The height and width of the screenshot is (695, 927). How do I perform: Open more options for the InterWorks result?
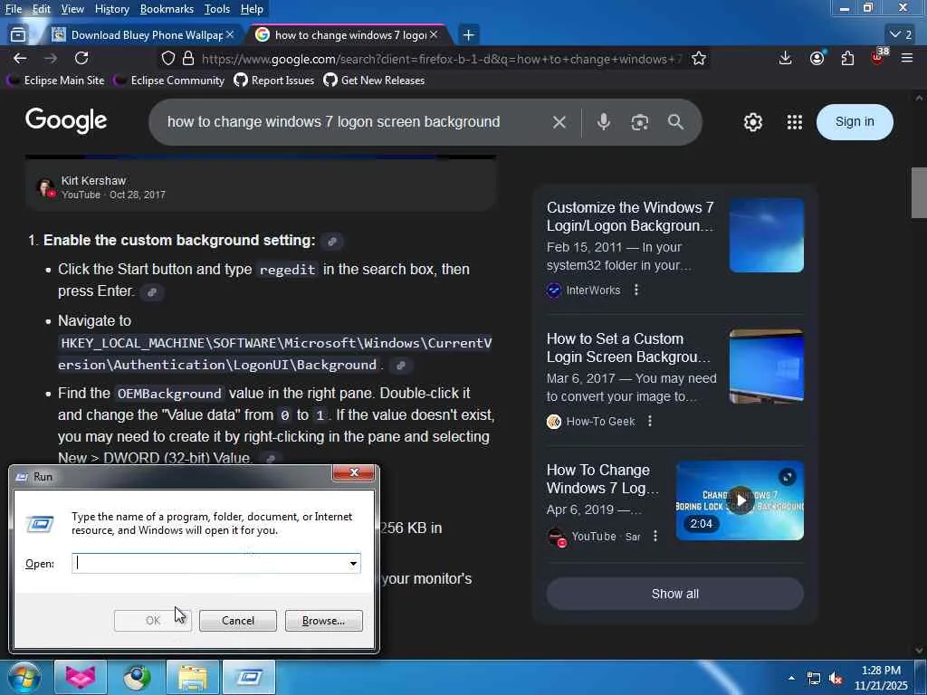(636, 290)
